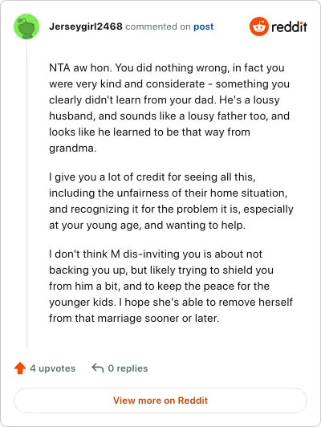
Task: Click the "View more on Reddit" button
Action: [160, 401]
